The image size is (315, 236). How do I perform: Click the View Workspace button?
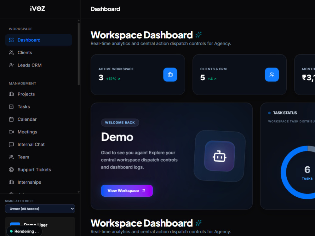tap(127, 191)
